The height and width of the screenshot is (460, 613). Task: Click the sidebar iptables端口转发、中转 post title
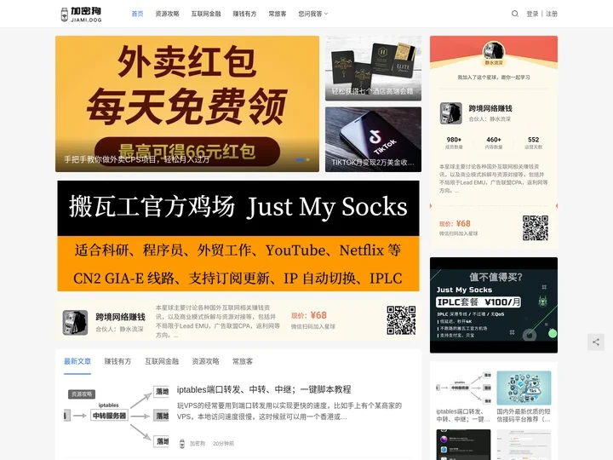pyautogui.click(x=463, y=416)
